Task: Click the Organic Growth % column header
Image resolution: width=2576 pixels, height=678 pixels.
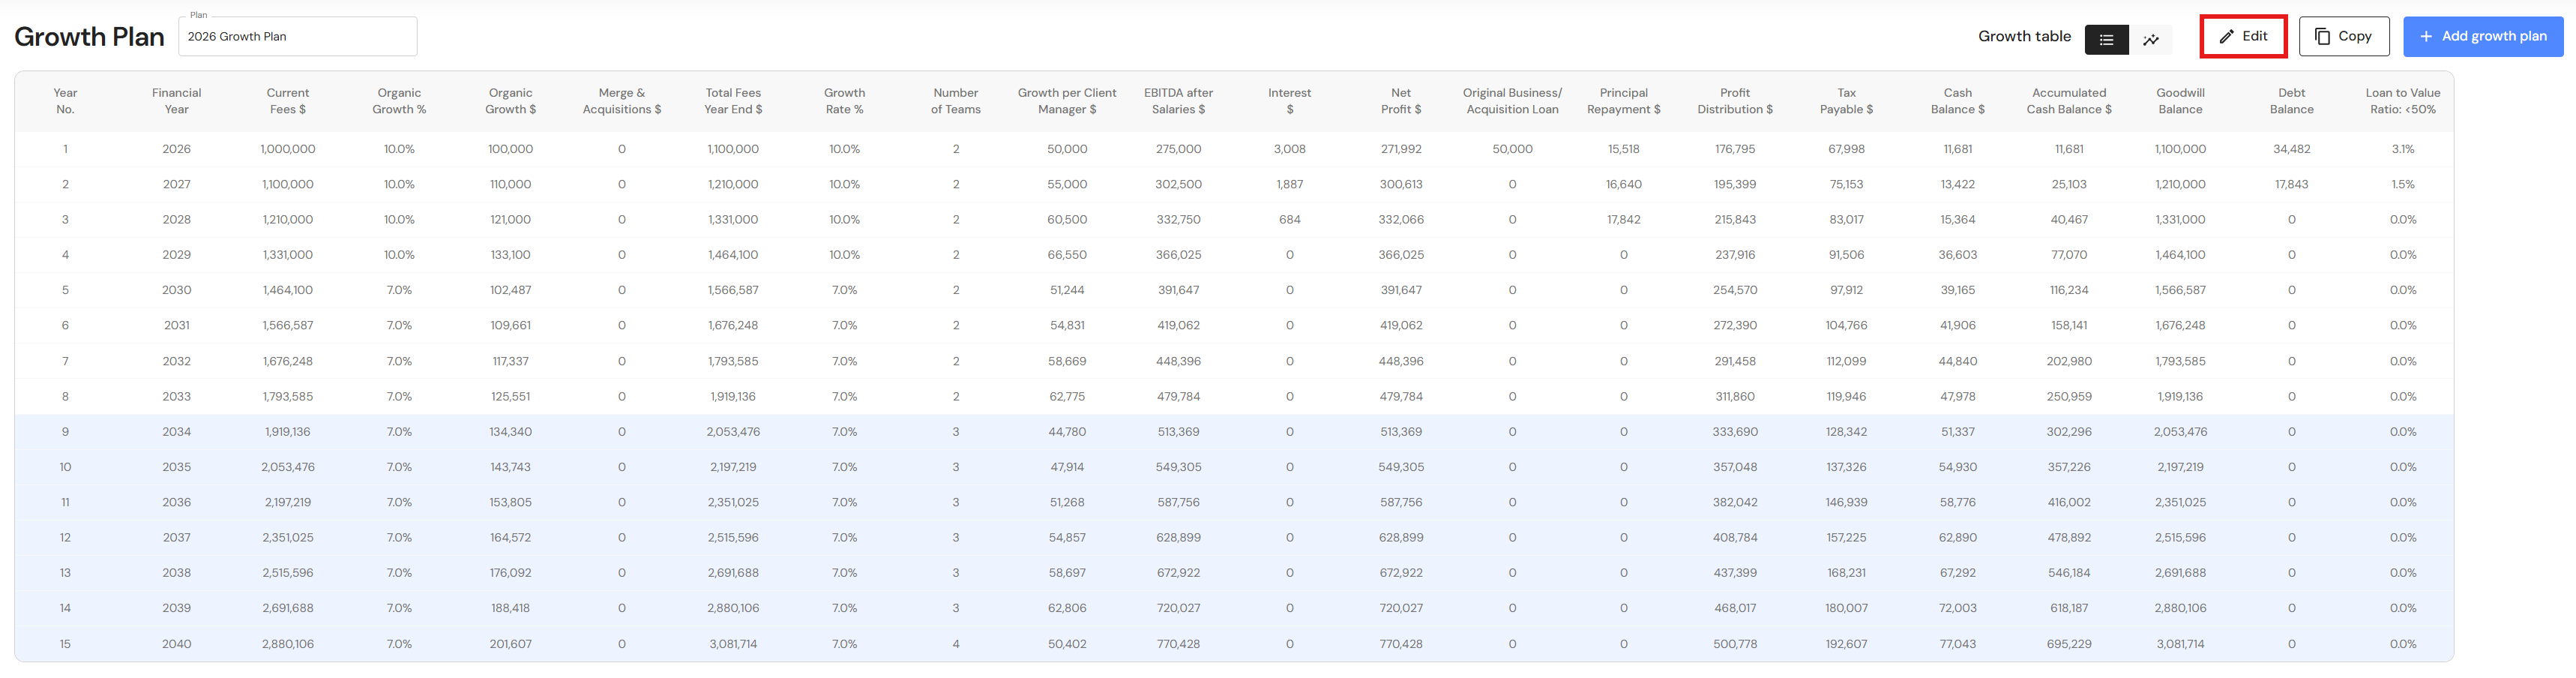Action: (399, 101)
